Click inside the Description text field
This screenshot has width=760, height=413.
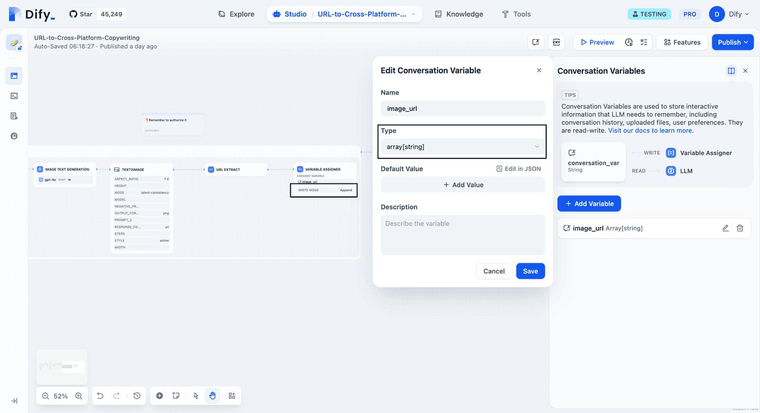462,235
